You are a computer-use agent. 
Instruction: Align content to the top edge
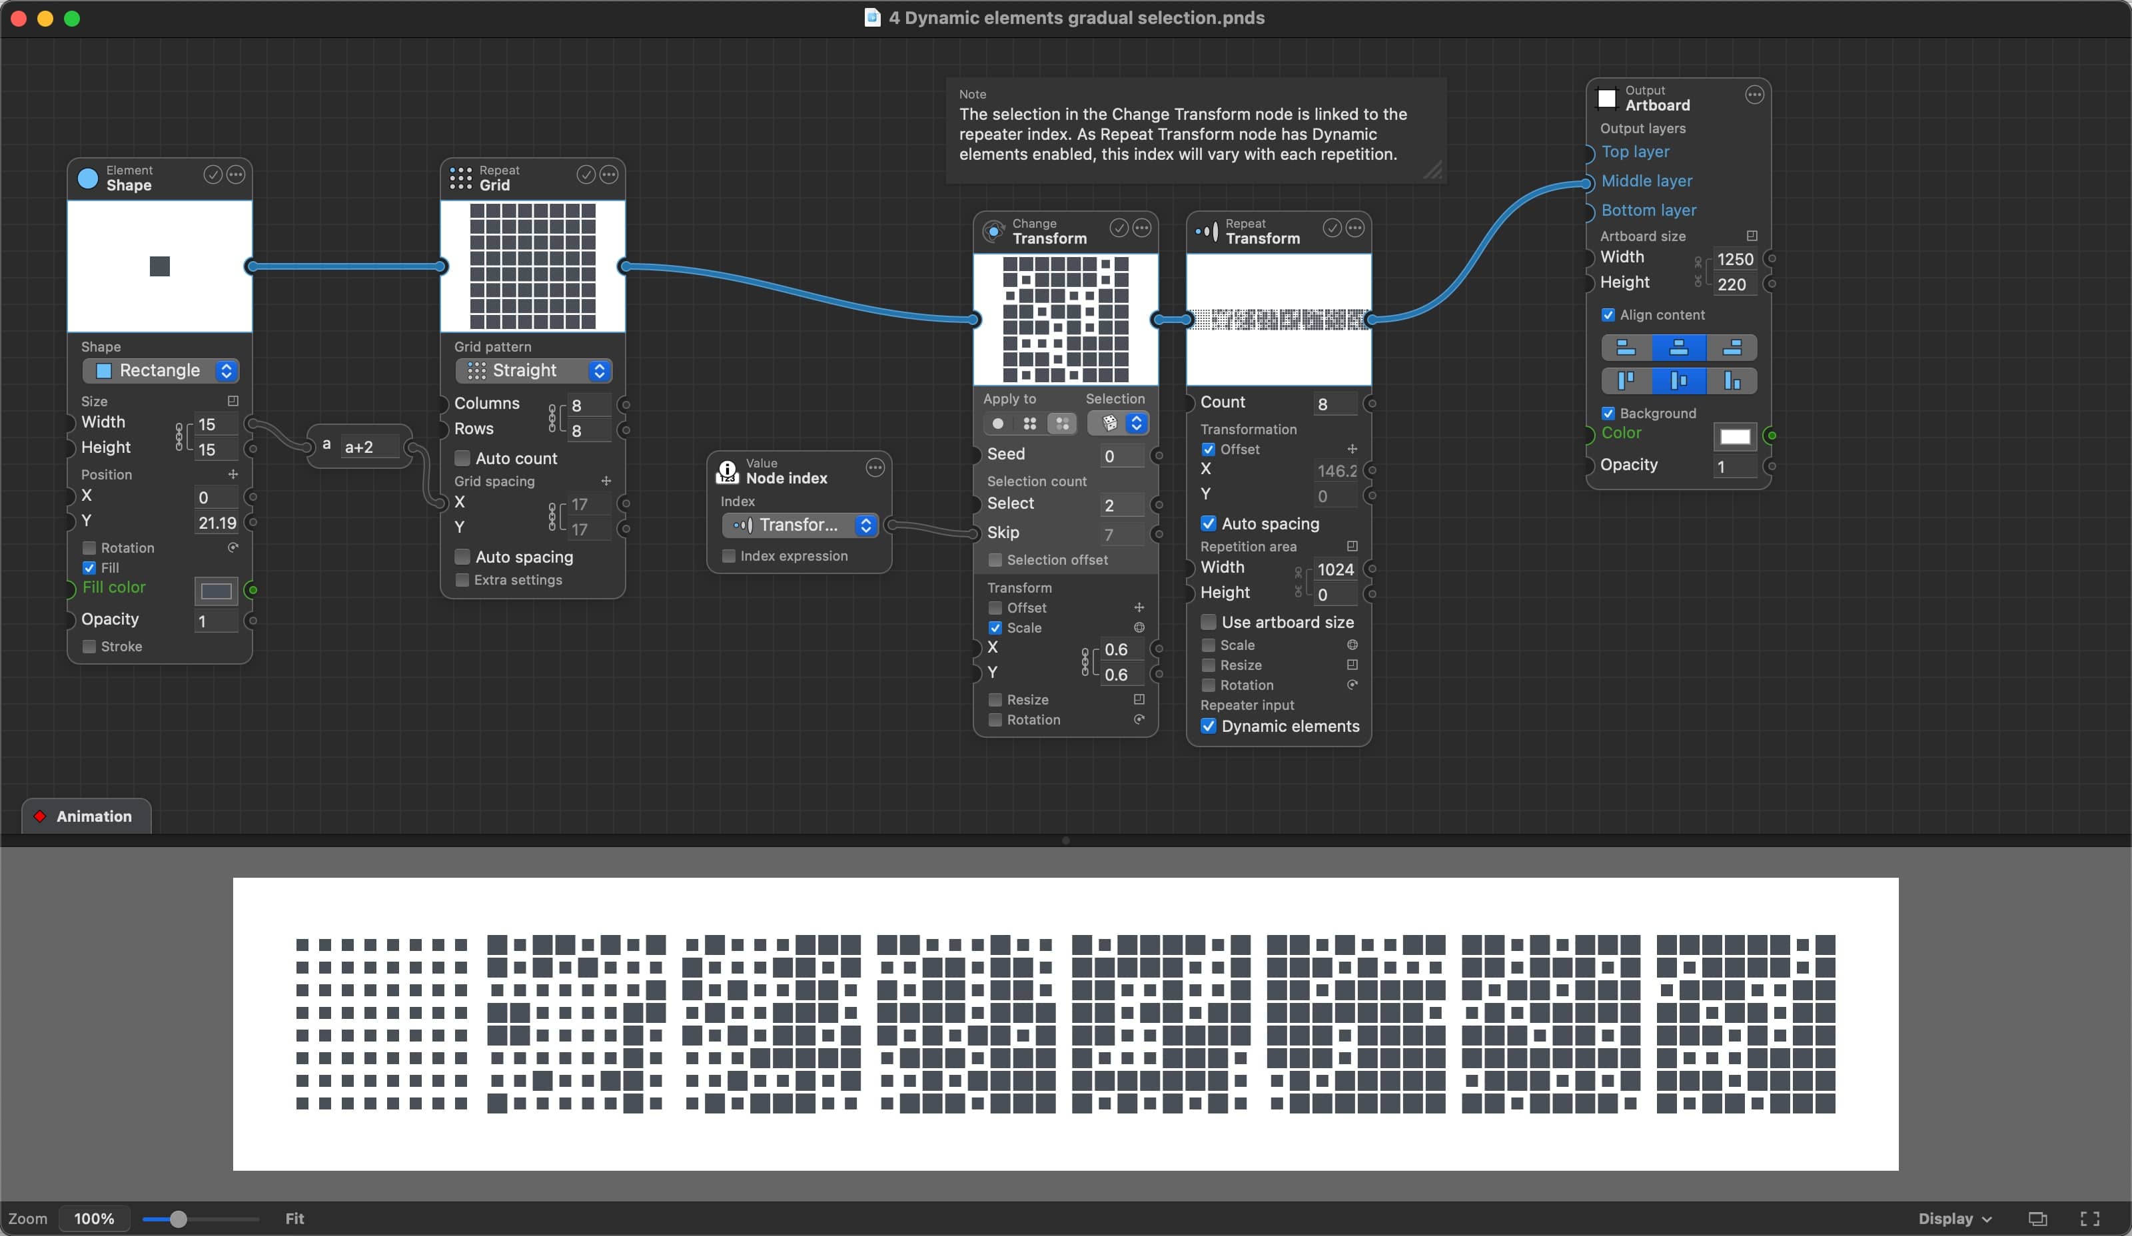click(1626, 380)
